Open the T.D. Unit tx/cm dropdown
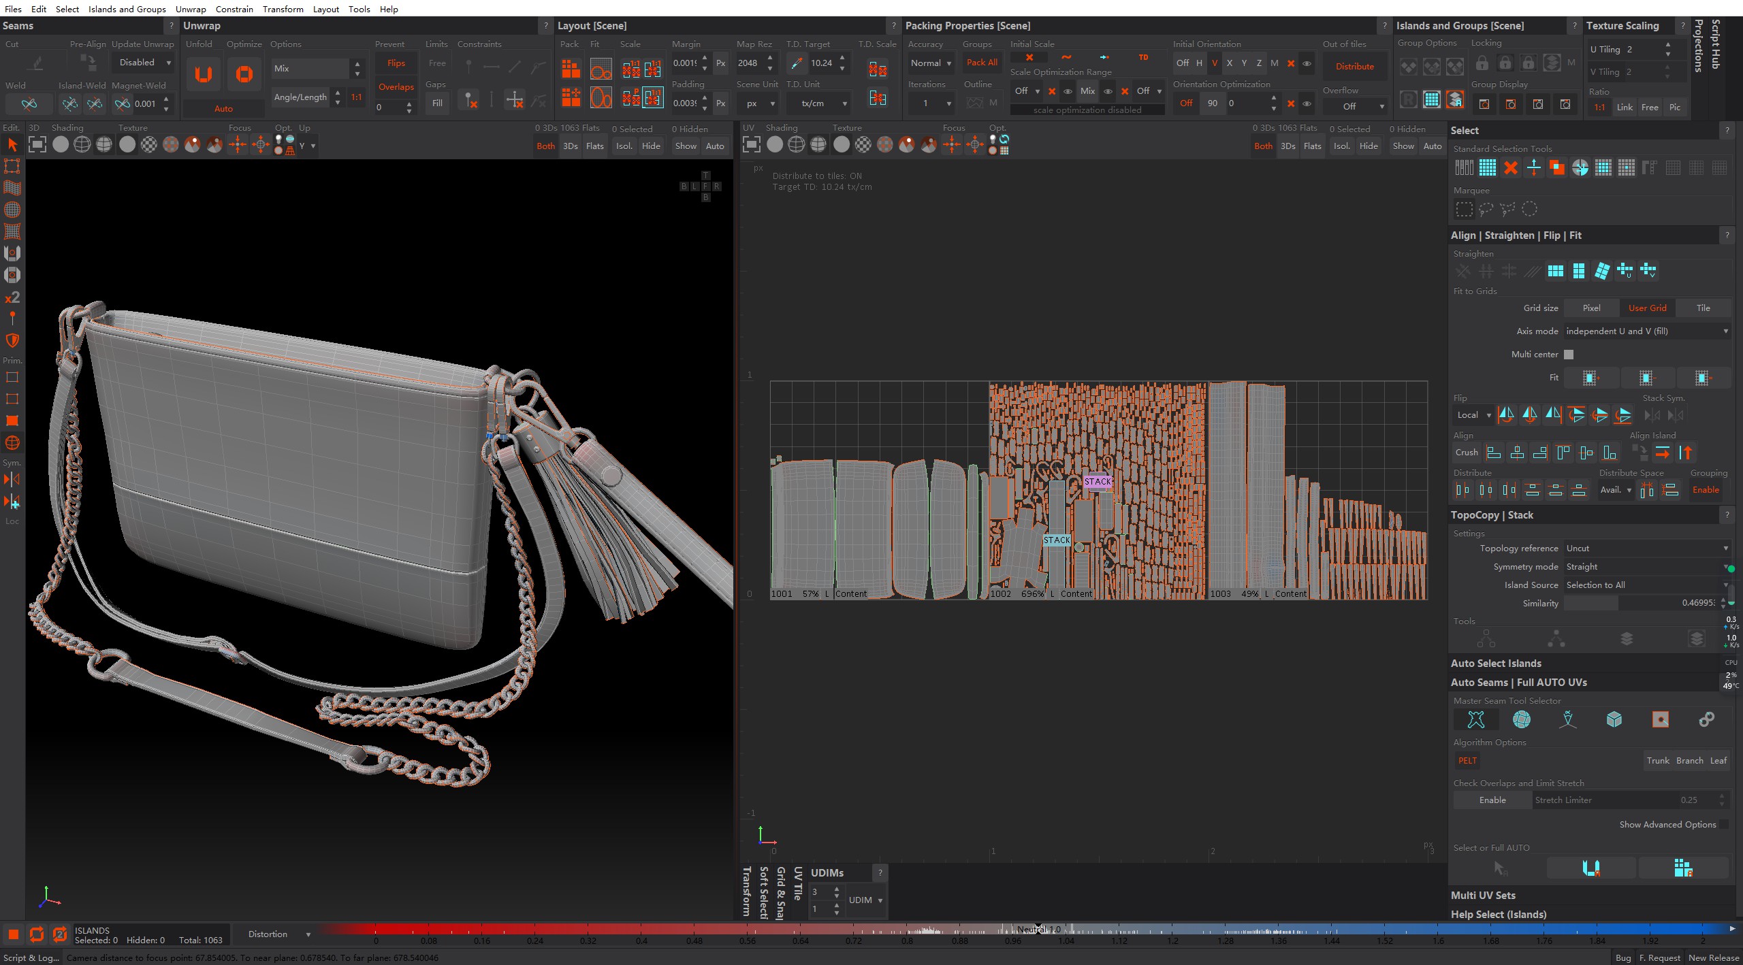1743x965 pixels. click(x=818, y=104)
